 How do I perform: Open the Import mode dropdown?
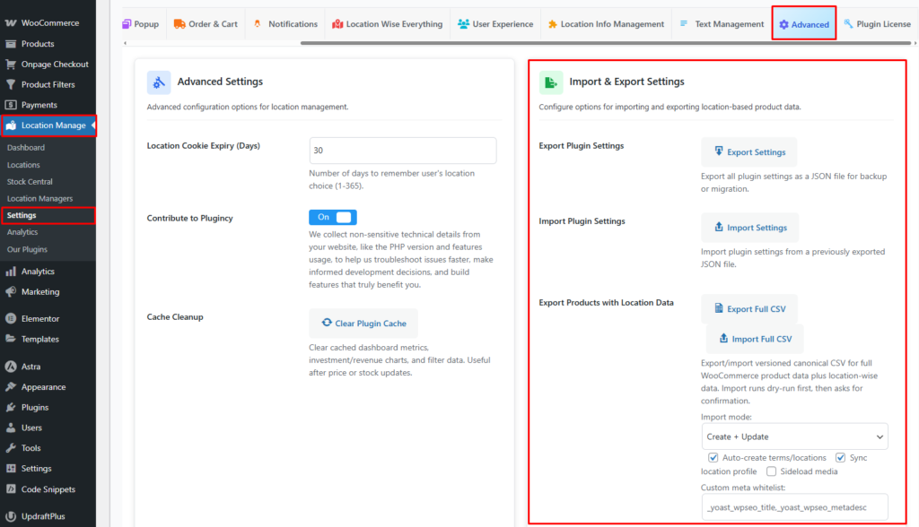(x=794, y=436)
